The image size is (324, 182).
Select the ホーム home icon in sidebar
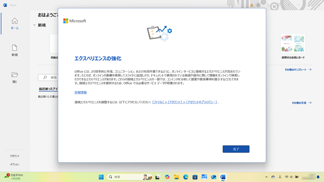15,23
